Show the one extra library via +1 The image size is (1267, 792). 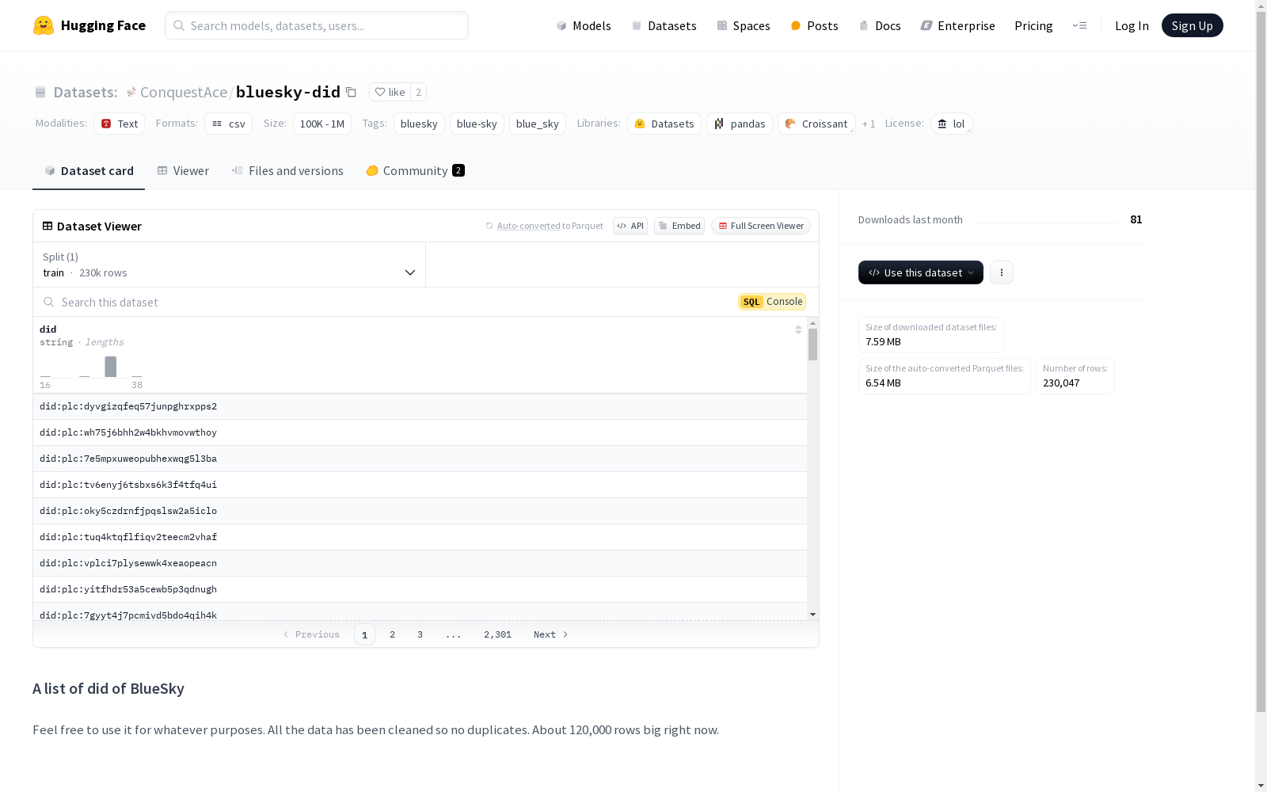869,124
